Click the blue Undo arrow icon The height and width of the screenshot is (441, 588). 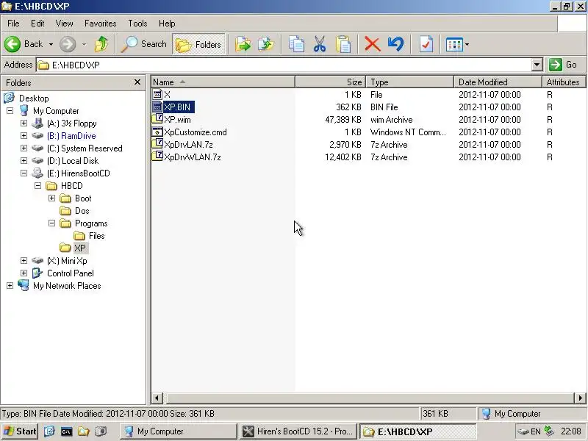click(x=396, y=44)
